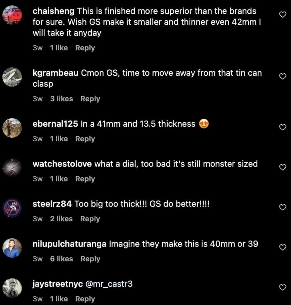
Task: Reply to kgrambeau's tin can clasp comment
Action: pos(90,99)
